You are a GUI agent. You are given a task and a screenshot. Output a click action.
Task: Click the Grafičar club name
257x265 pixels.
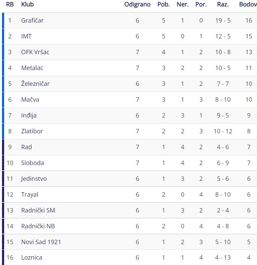[x=32, y=21]
